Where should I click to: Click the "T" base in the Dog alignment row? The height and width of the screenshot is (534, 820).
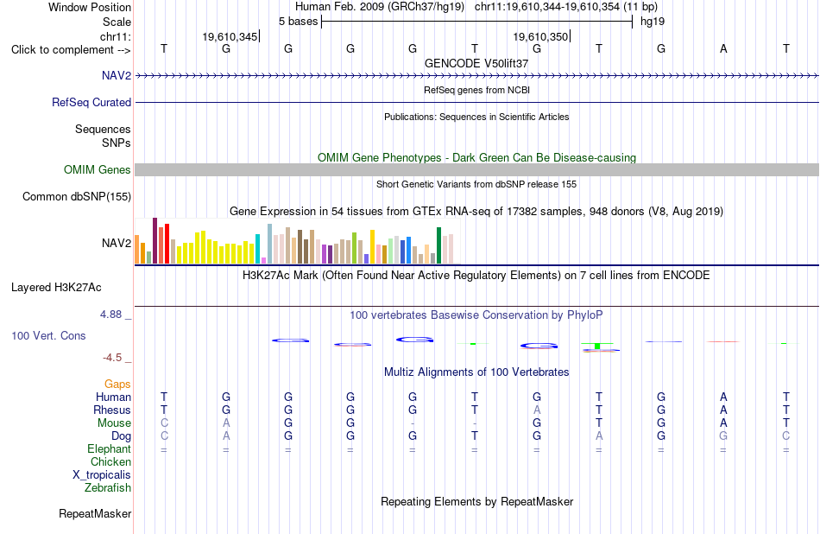[475, 435]
